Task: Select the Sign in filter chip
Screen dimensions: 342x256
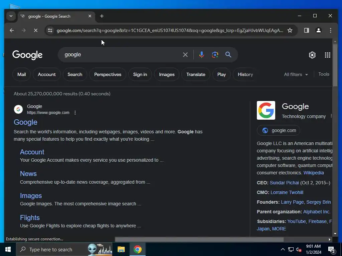Action: 140,74
